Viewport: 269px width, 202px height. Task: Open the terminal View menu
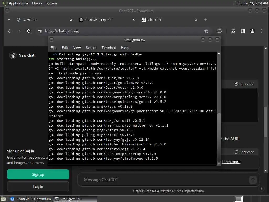coord(77,48)
